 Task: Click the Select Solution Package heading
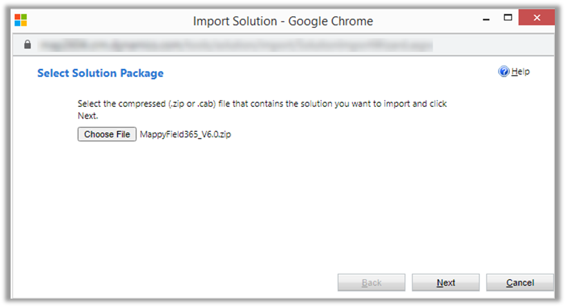pos(100,73)
